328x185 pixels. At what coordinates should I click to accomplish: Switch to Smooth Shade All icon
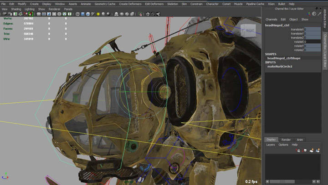(82, 14)
